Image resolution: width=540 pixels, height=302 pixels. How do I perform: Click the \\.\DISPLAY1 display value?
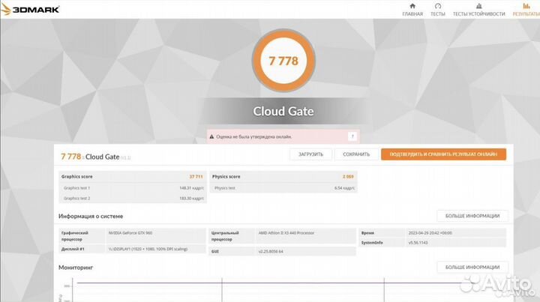(x=148, y=249)
